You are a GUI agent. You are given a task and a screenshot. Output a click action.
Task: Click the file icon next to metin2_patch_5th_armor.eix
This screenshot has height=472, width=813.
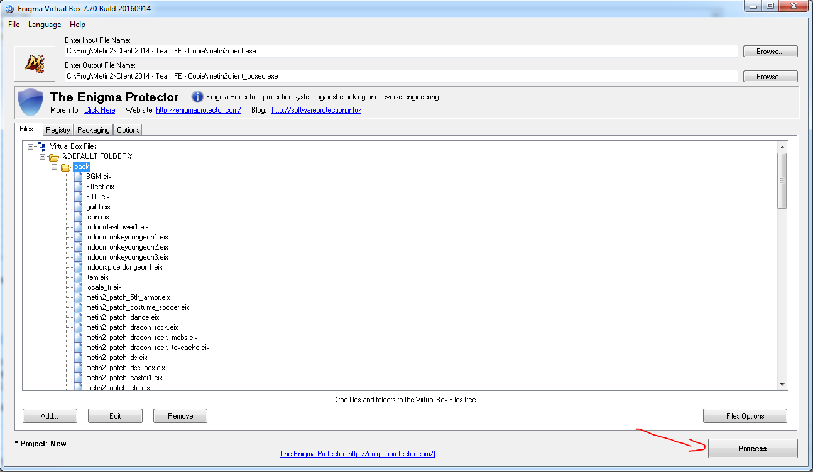78,297
